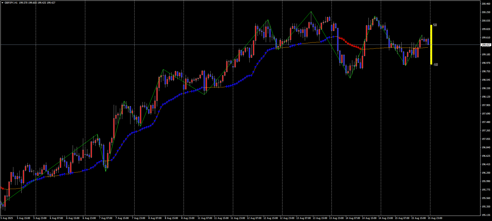This screenshot has height=221, width=492.
Task: Click time axis label '11 Aug 23:00'
Action: click(x=238, y=218)
